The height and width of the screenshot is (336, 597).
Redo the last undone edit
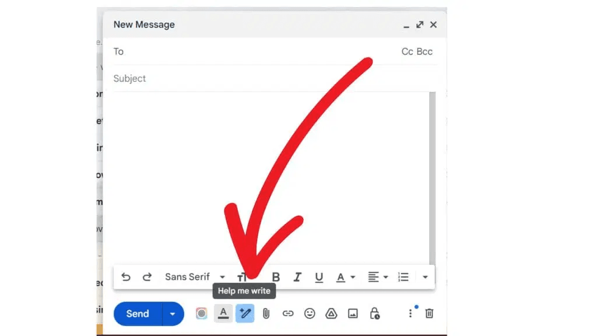pyautogui.click(x=147, y=277)
